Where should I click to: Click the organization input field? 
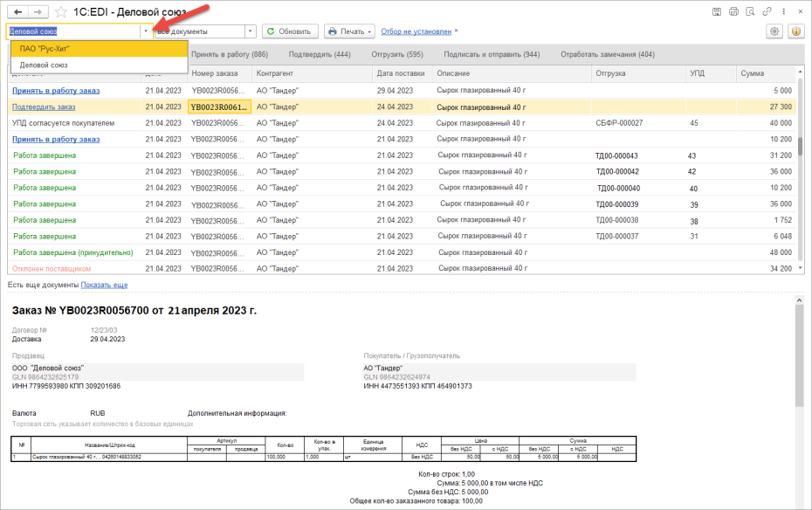[x=73, y=31]
